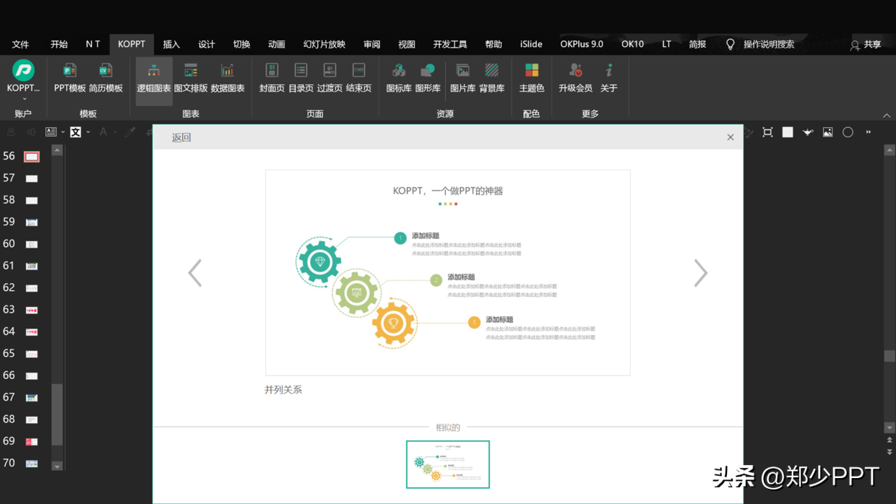The height and width of the screenshot is (504, 896).
Task: Expand quick toolbar overflow arrows
Action: (869, 132)
